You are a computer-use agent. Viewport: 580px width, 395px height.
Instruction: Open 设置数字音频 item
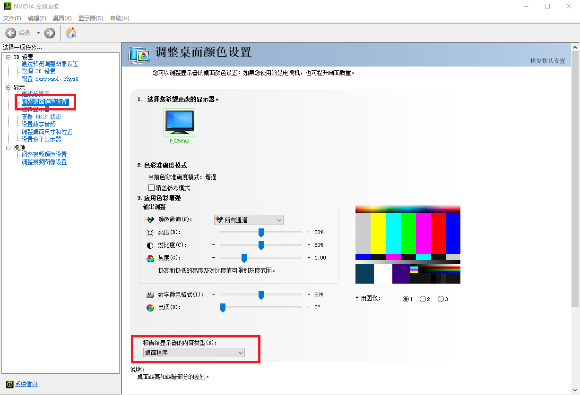coord(38,124)
